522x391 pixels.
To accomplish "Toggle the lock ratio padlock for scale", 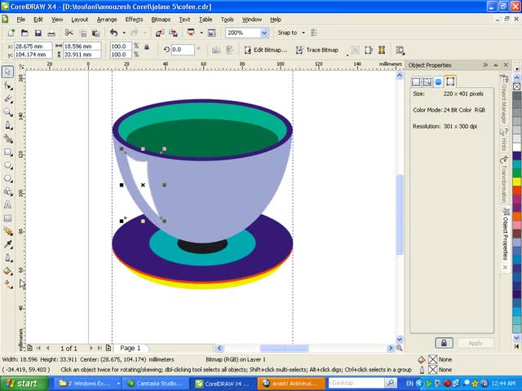I will pos(145,47).
